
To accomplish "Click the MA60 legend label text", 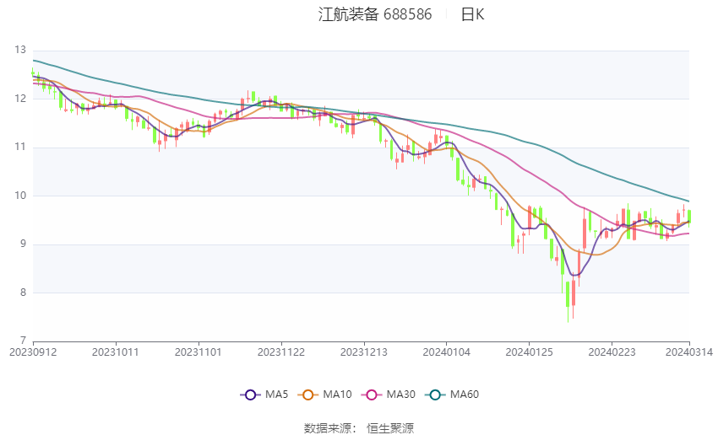I will coord(465,395).
